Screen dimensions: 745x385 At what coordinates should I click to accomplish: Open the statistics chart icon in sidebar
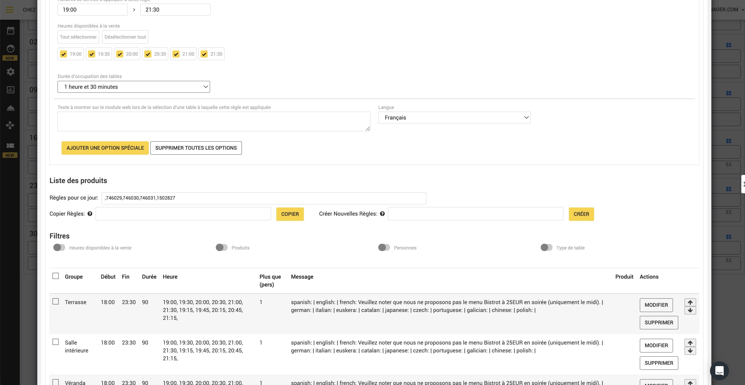pyautogui.click(x=11, y=90)
